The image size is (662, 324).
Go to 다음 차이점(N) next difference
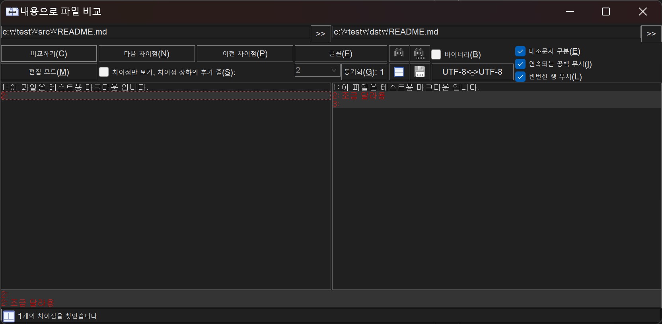[147, 54]
